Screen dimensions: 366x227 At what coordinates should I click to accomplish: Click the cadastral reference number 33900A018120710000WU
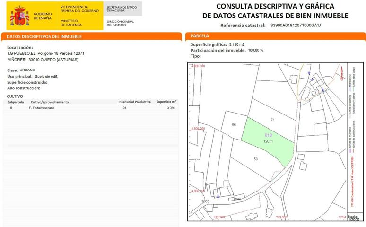pyautogui.click(x=295, y=25)
